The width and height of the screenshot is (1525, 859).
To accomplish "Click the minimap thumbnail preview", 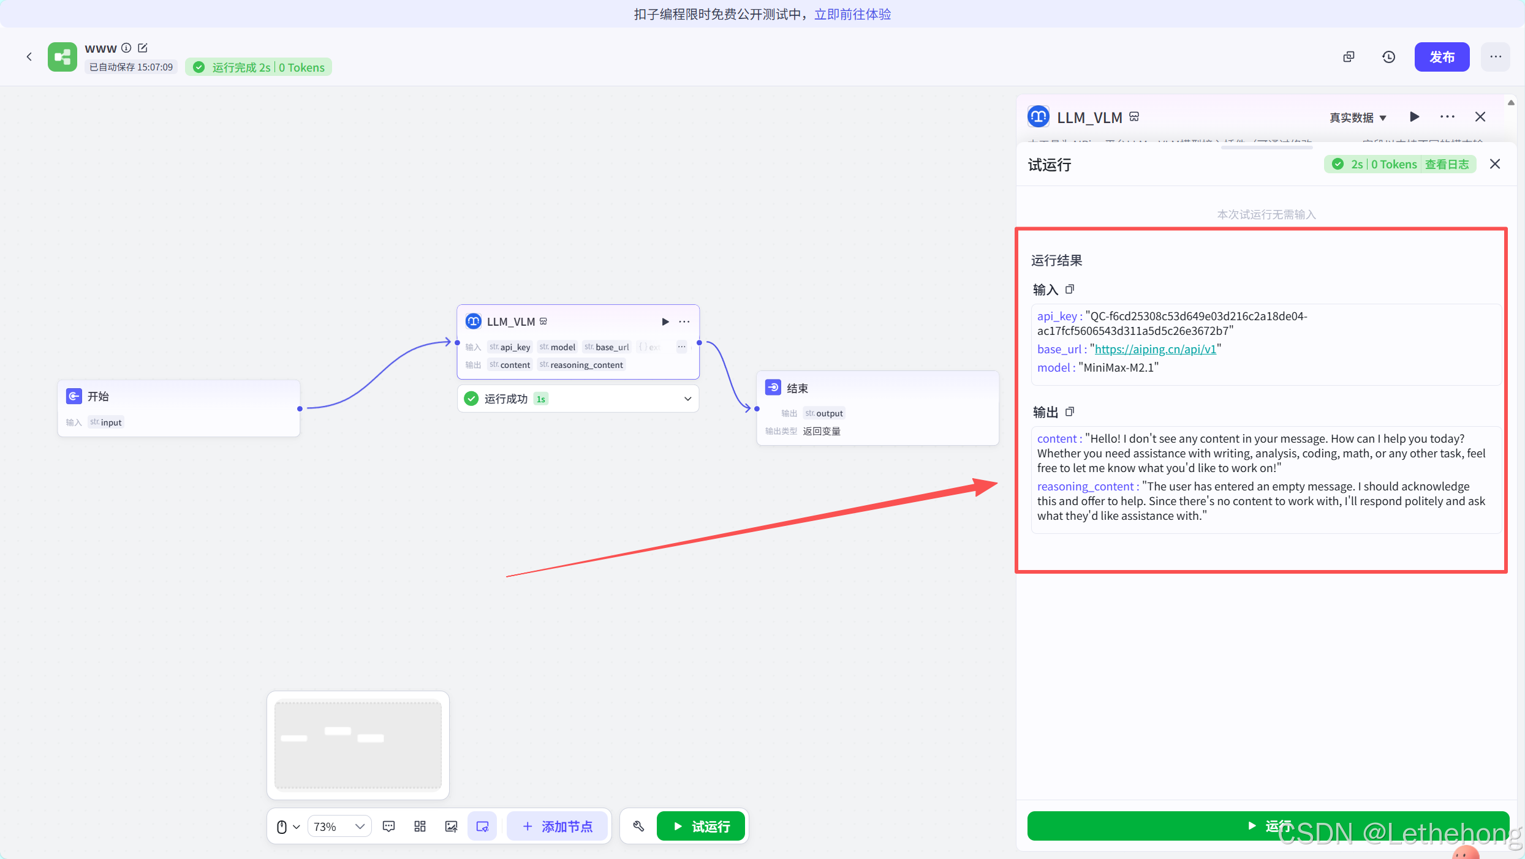I will tap(358, 745).
